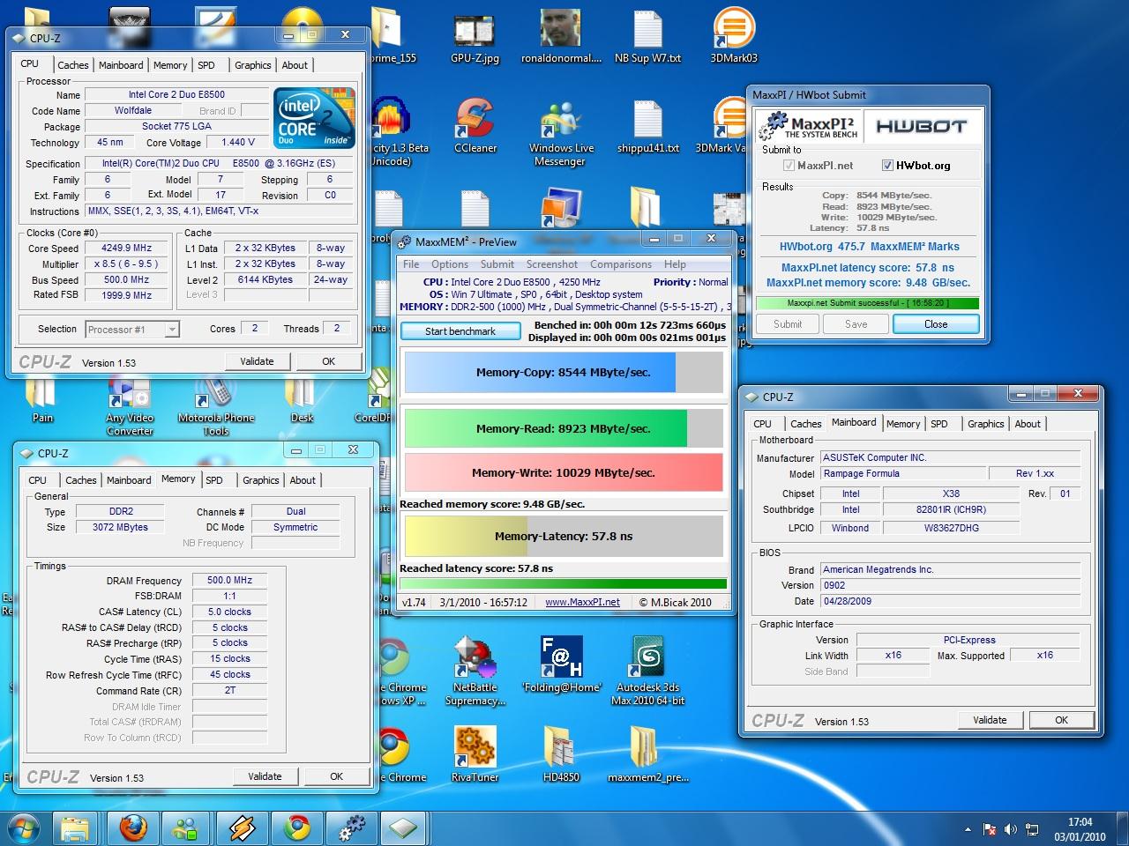The image size is (1129, 846).
Task: Click Validate in CPU-Z Memory window
Action: 265,776
